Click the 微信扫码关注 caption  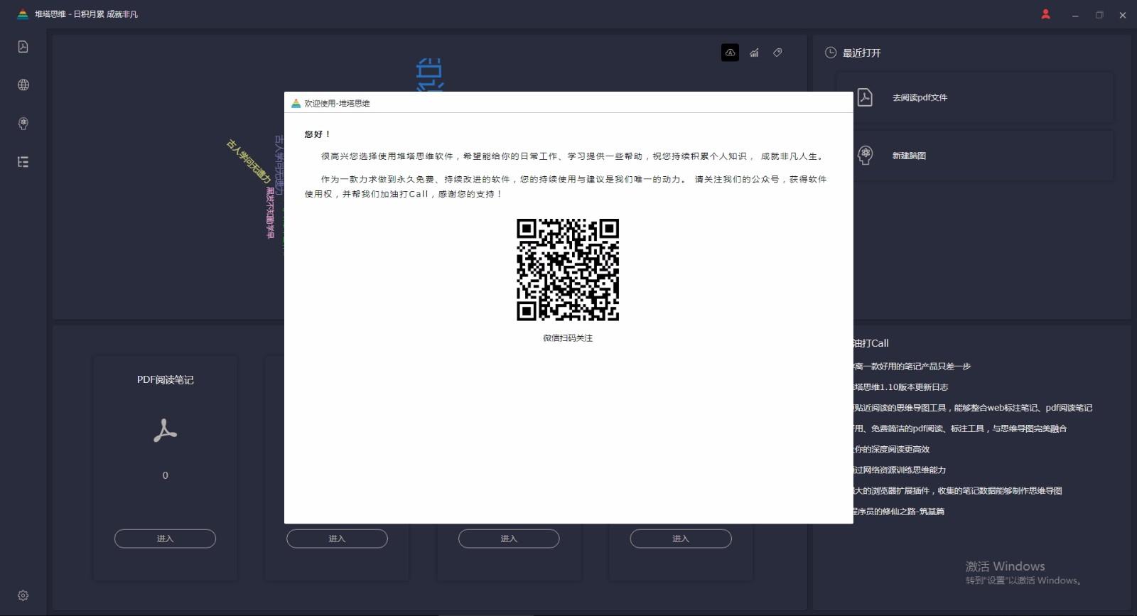568,338
